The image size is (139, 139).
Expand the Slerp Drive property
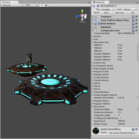pos(93,107)
